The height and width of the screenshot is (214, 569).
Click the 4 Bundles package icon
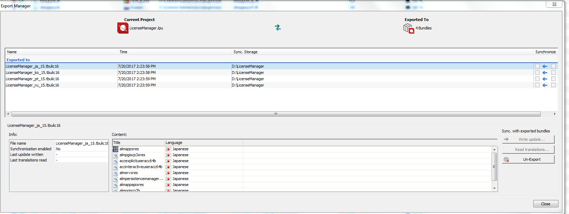pos(409,28)
